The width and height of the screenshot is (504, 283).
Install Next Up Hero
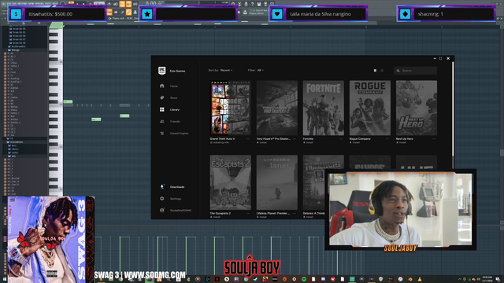coord(402,142)
